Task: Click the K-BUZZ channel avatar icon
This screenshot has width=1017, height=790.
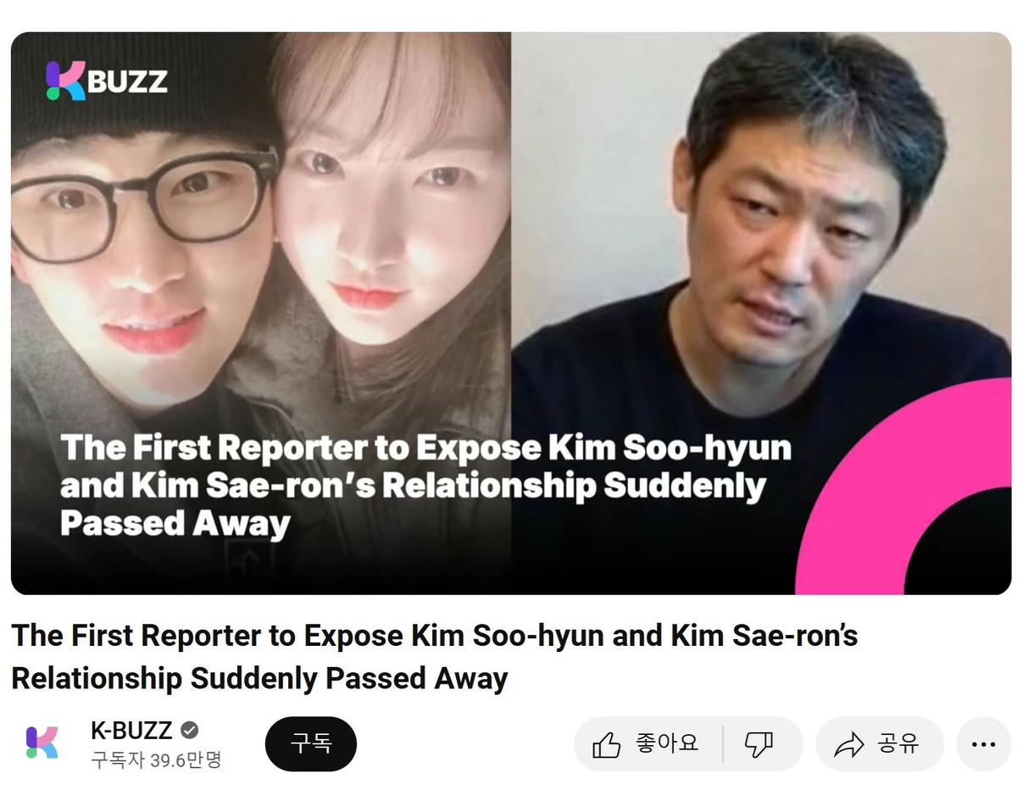Action: pos(42,742)
